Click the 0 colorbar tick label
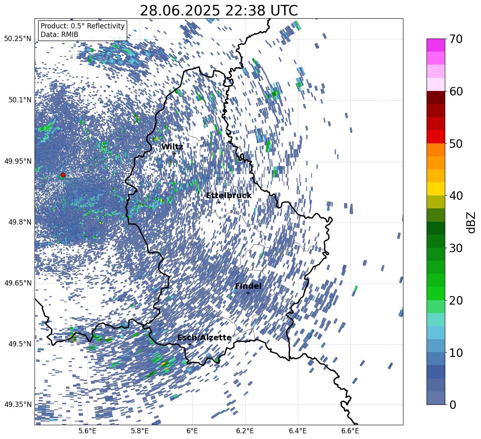Screen dimensions: 481x439 click(x=453, y=404)
